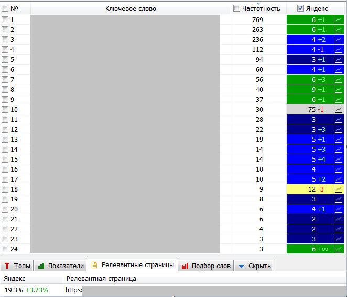347x297 pixels.
Task: Sort by the Частотность column header
Action: [261, 8]
